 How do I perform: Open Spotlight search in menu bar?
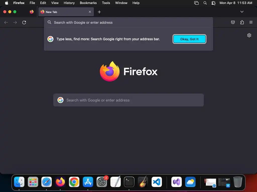click(x=205, y=3)
